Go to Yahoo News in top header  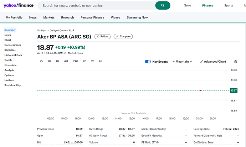(188, 5)
